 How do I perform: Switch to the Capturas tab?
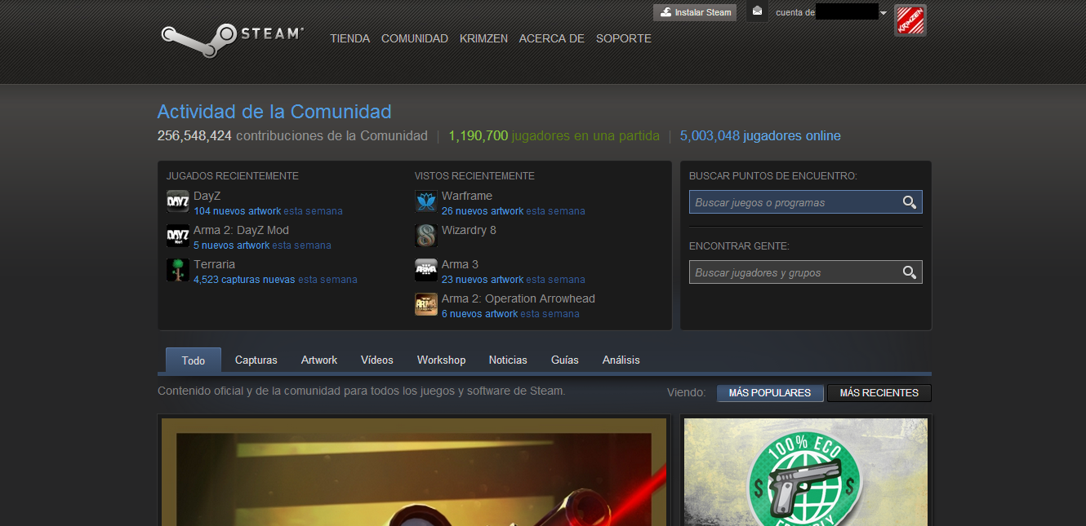point(256,360)
